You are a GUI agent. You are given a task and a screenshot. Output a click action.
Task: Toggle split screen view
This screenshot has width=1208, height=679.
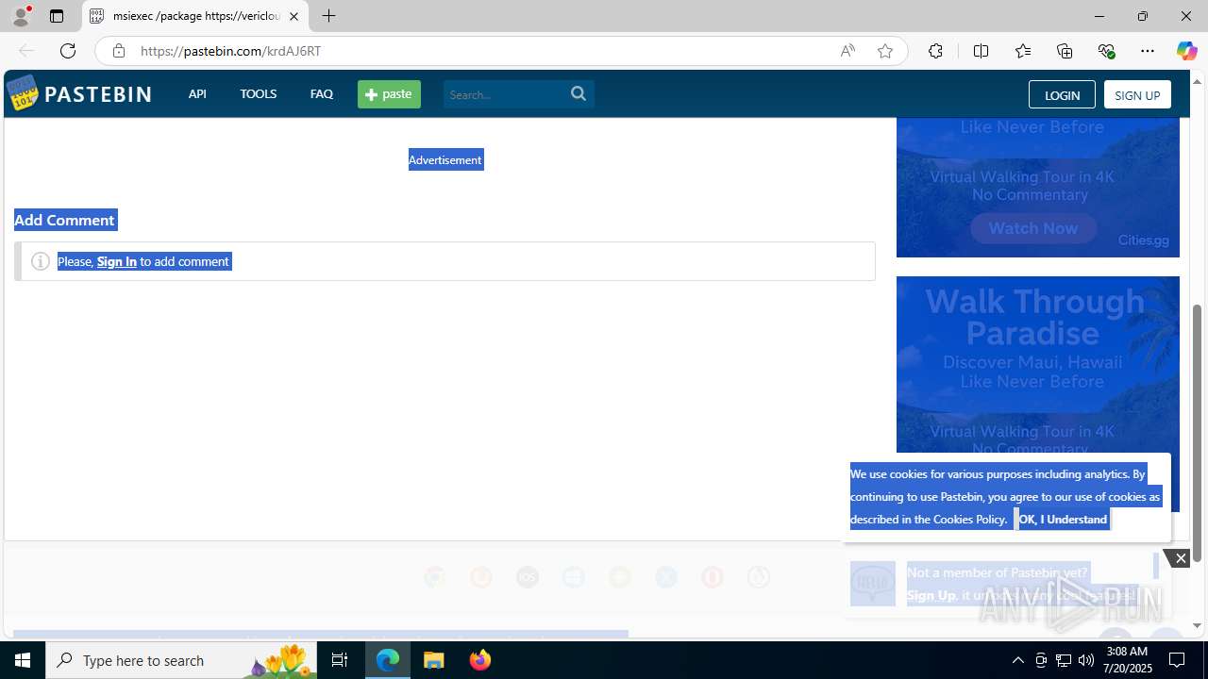point(981,51)
